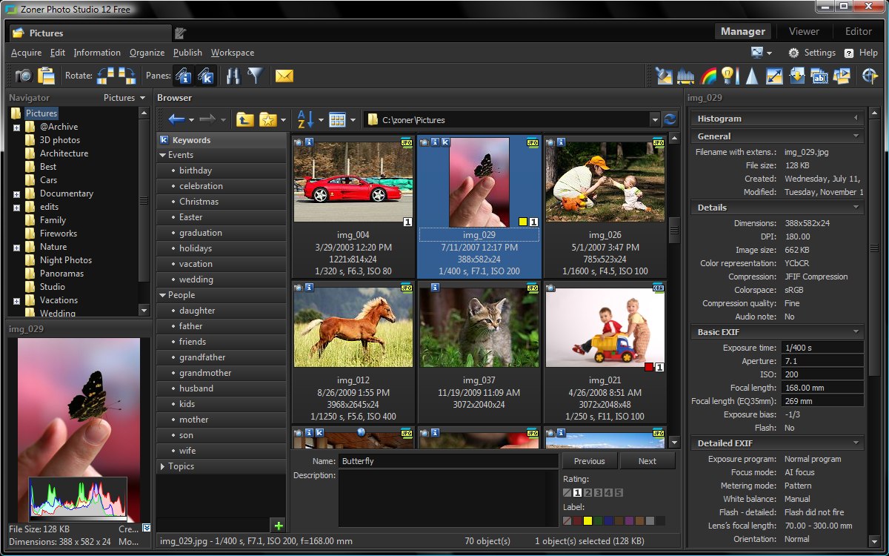Click the binoculars search icon
Screen dimensions: 889x556
pos(233,76)
